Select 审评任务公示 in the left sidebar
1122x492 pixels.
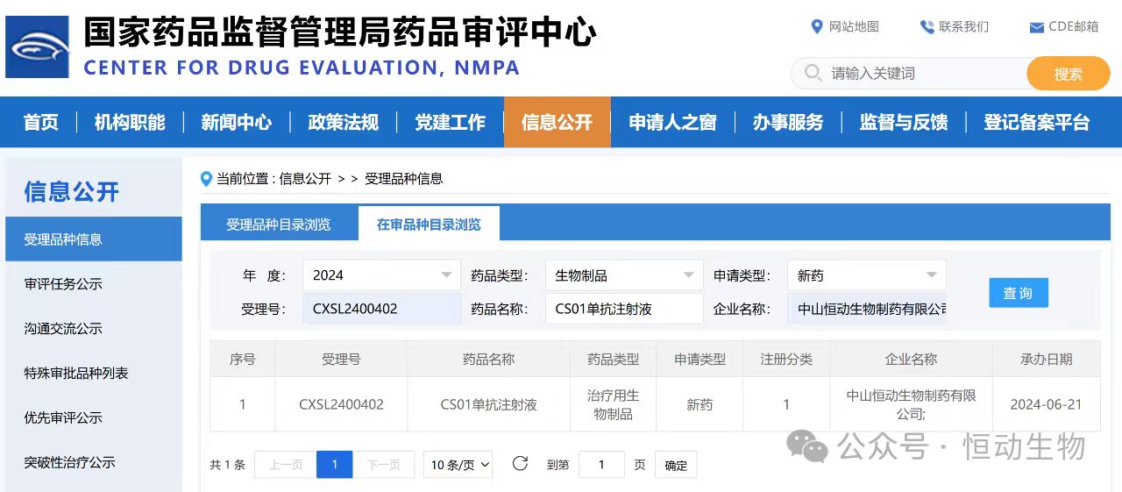tap(63, 284)
